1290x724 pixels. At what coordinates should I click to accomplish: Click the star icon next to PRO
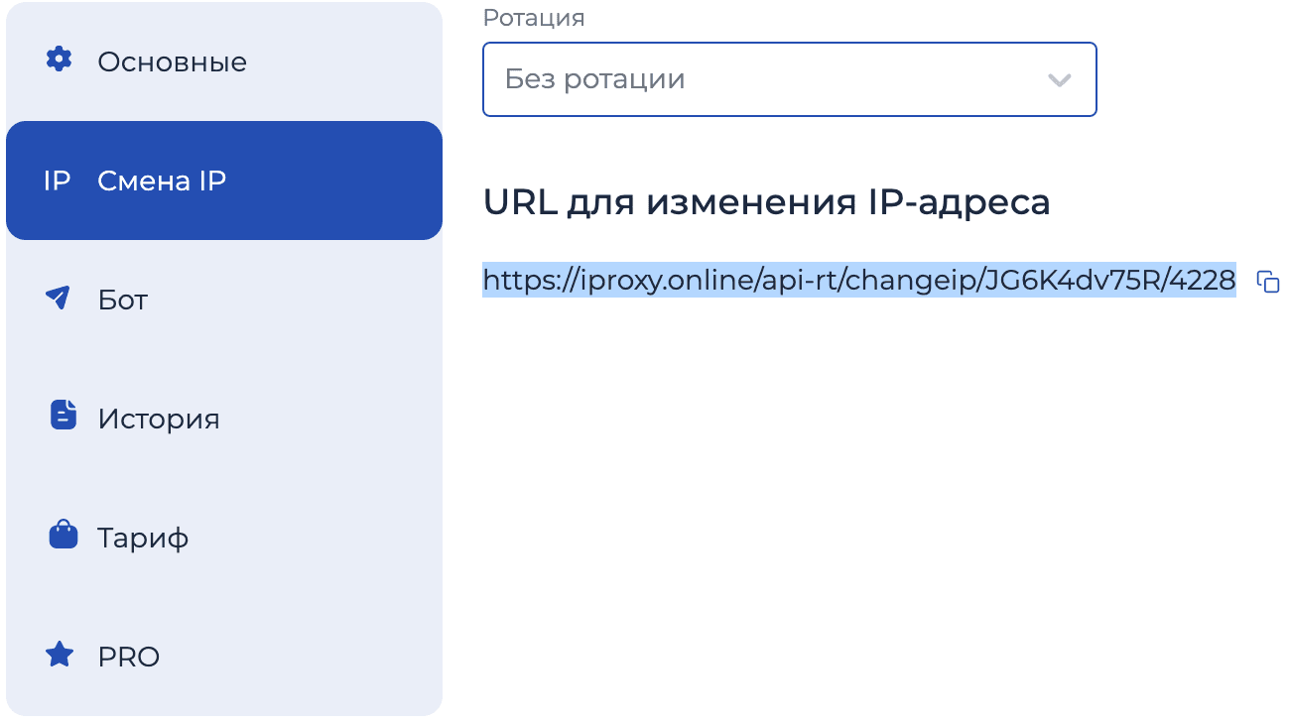tap(59, 655)
